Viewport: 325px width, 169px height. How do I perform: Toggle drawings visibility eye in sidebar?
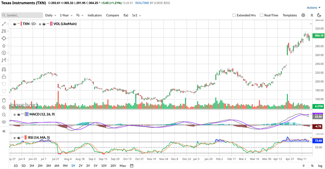[4, 122]
